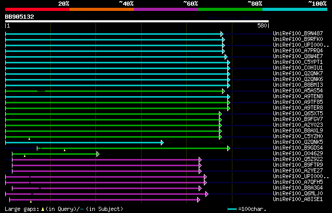Select the UniRef100_B8BMI3 label
332x213 pixels.
[298, 85]
